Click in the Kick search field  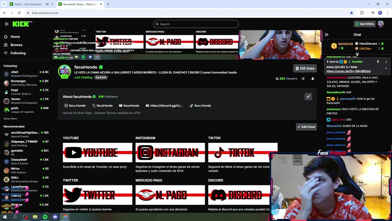click(196, 24)
